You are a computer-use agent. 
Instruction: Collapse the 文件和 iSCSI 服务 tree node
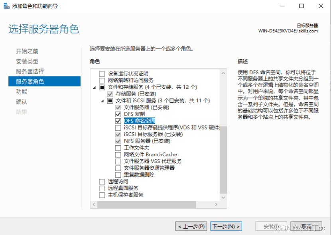pos(102,101)
